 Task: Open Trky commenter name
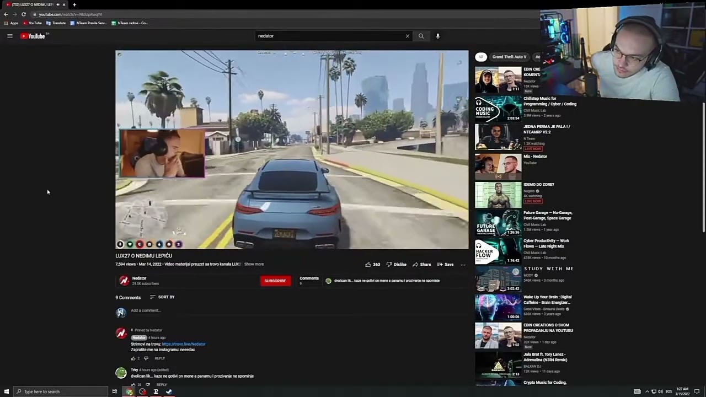(134, 370)
